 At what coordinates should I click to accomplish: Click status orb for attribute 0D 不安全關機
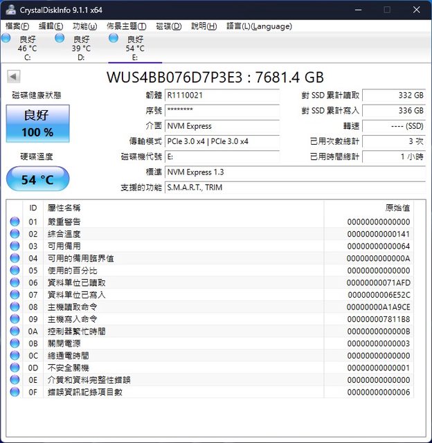pyautogui.click(x=15, y=368)
